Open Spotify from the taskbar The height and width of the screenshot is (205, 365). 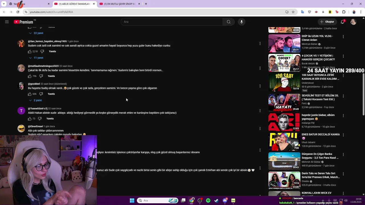208,200
